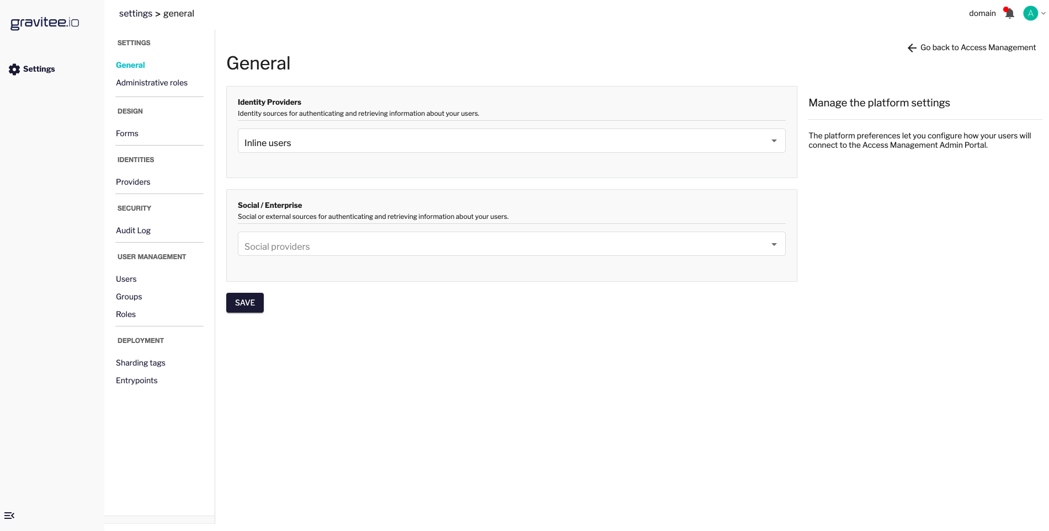Open the Inline users identity provider dropdown
Viewport: 1049px width, 531px height.
[x=511, y=141]
